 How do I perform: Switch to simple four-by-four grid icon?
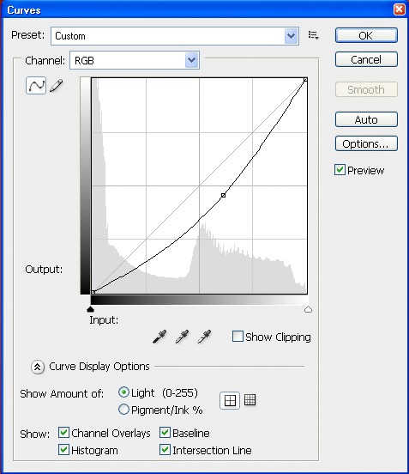(230, 400)
